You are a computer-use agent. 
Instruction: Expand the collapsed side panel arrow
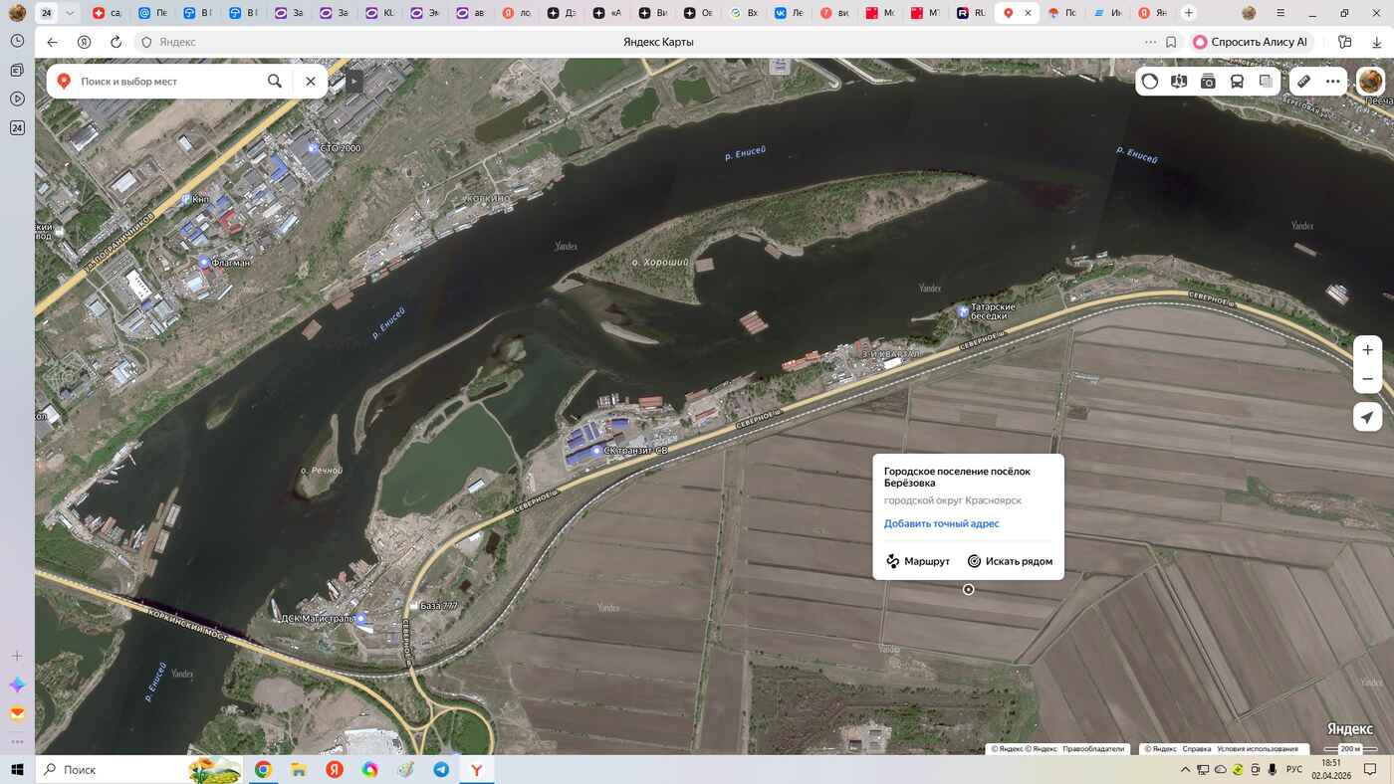(353, 82)
